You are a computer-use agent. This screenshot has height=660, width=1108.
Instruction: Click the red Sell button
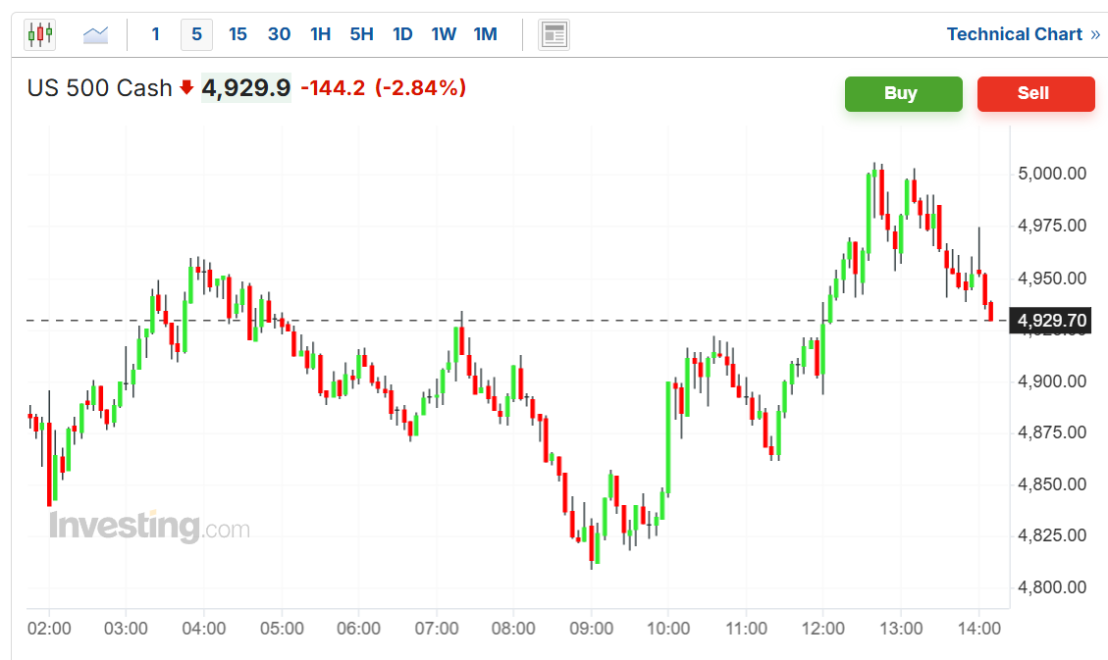coord(1035,93)
